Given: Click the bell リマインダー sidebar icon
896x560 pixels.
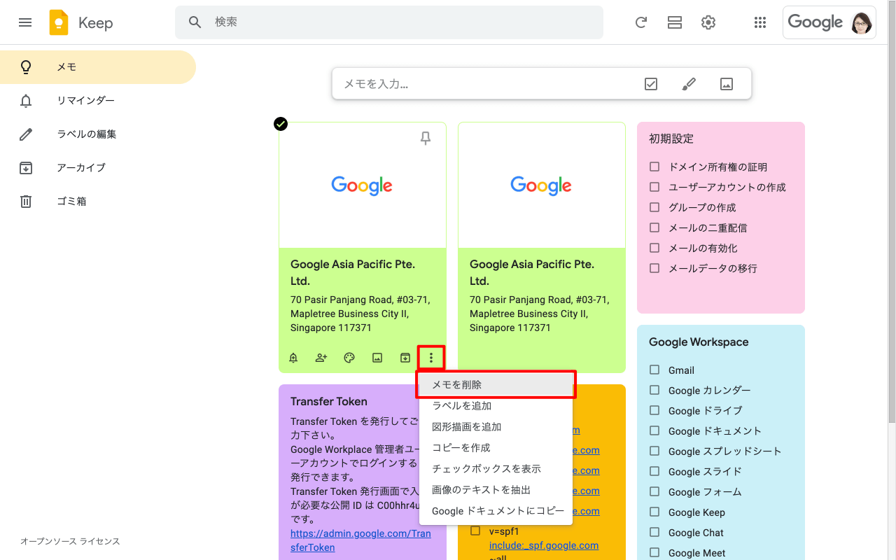Looking at the screenshot, I should click(26, 101).
